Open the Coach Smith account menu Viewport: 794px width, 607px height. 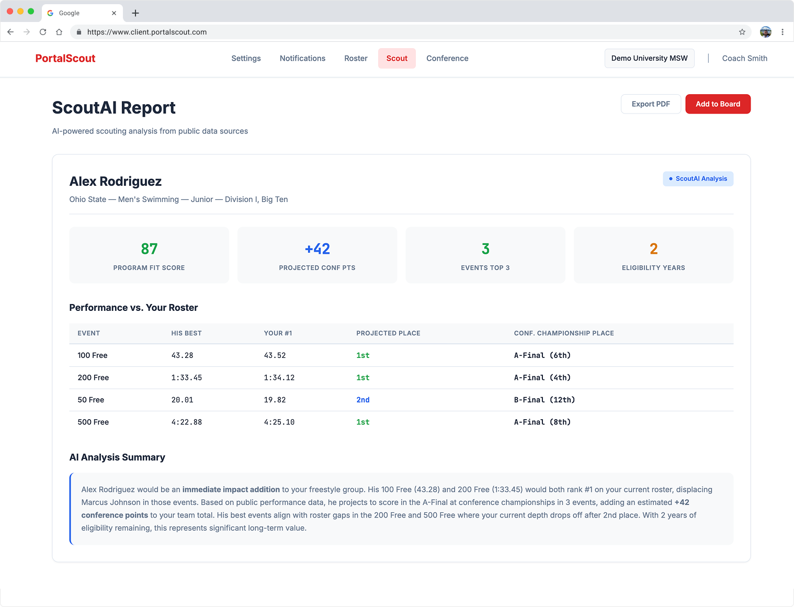pyautogui.click(x=744, y=58)
